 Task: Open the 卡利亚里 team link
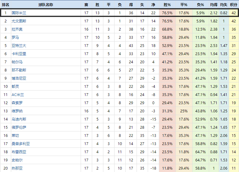19,54
